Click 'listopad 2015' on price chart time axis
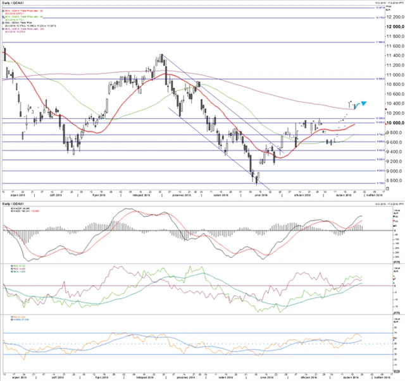 (141, 195)
